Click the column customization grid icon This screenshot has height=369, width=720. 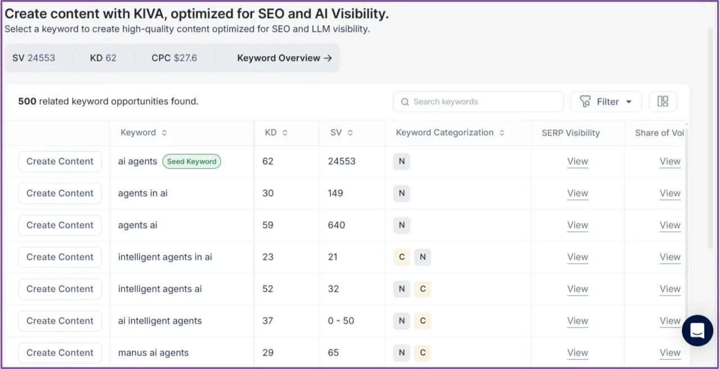[663, 102]
